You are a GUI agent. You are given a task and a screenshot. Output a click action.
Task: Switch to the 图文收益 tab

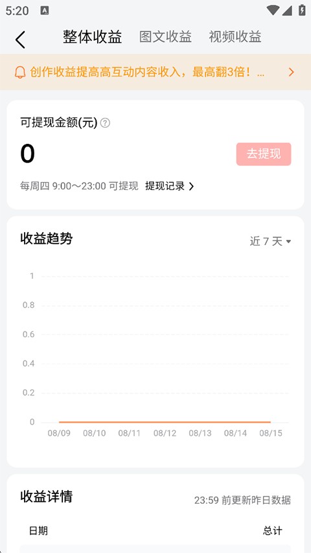tap(165, 37)
